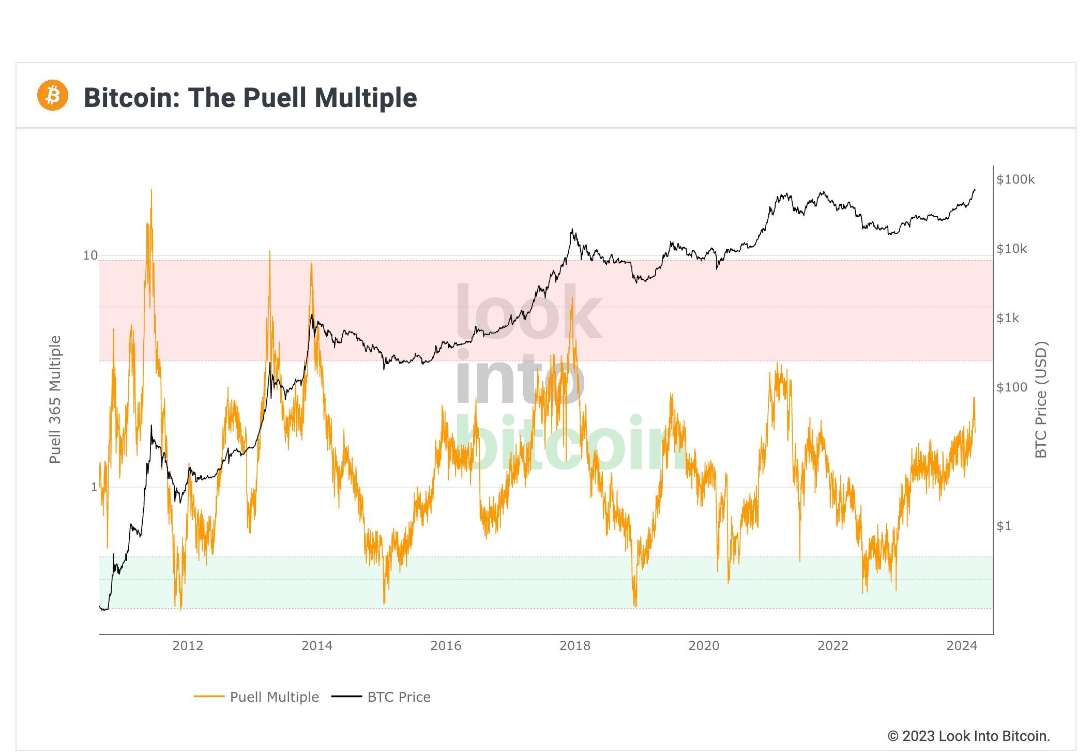Click the "Puell 365 Multiple" axis title
The width and height of the screenshot is (1092, 755).
point(55,400)
